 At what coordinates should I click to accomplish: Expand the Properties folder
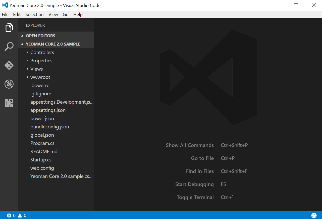[x=56, y=61]
